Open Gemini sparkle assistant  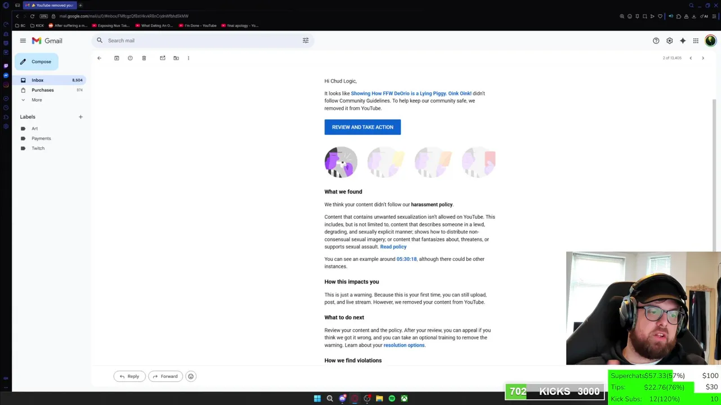pyautogui.click(x=683, y=40)
